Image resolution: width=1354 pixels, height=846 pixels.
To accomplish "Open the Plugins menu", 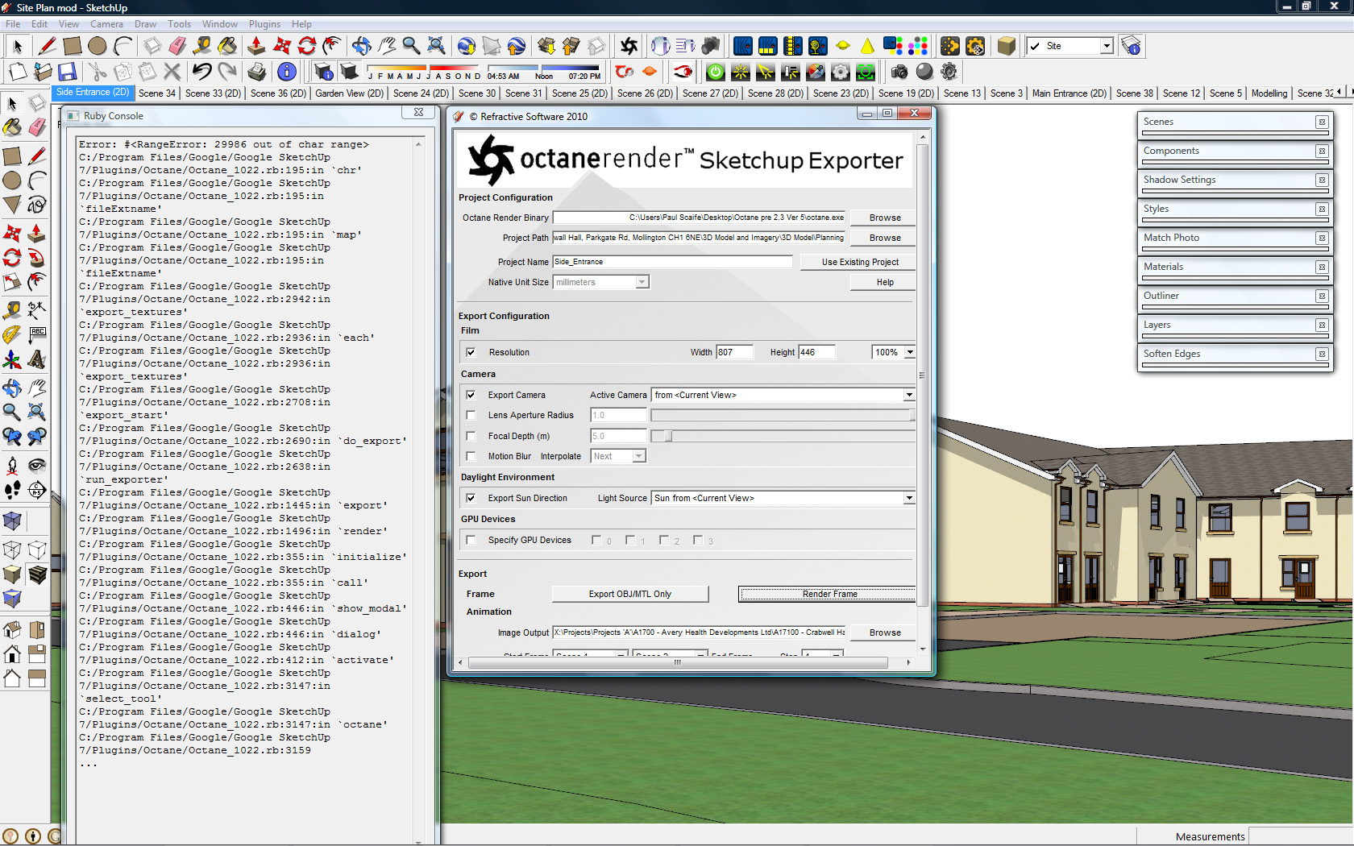I will coord(264,24).
